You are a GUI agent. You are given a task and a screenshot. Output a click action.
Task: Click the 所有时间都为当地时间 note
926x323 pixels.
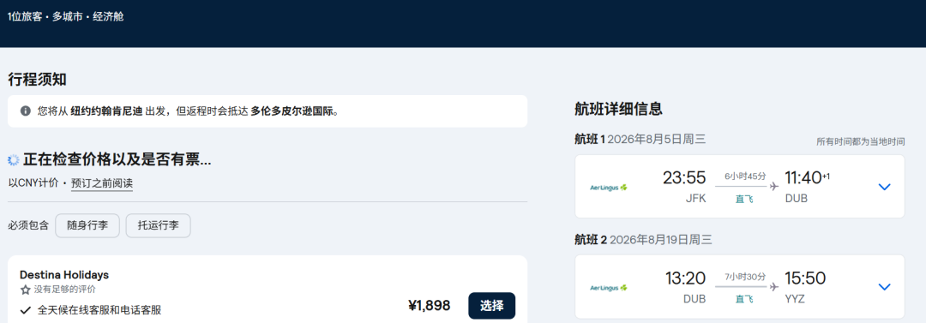[x=861, y=141]
